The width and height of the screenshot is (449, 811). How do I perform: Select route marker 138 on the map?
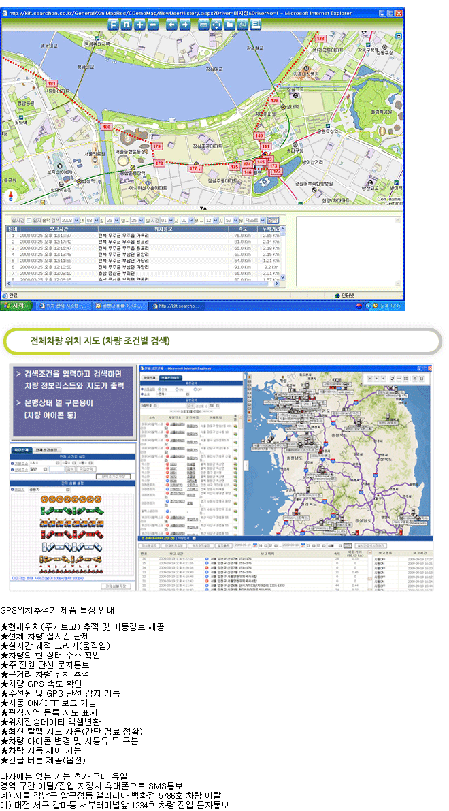[320, 39]
